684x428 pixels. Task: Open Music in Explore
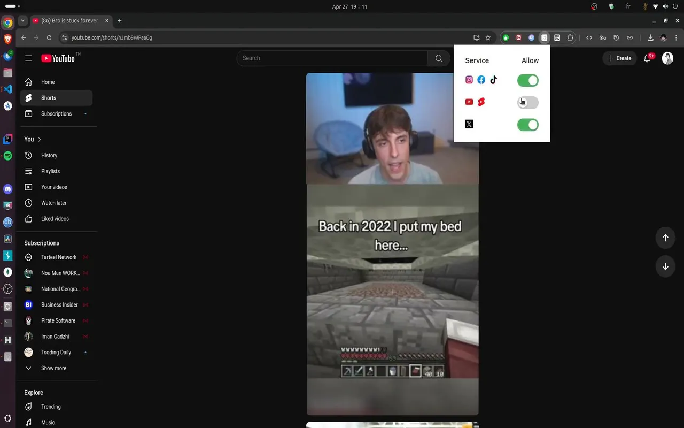[x=57, y=423]
